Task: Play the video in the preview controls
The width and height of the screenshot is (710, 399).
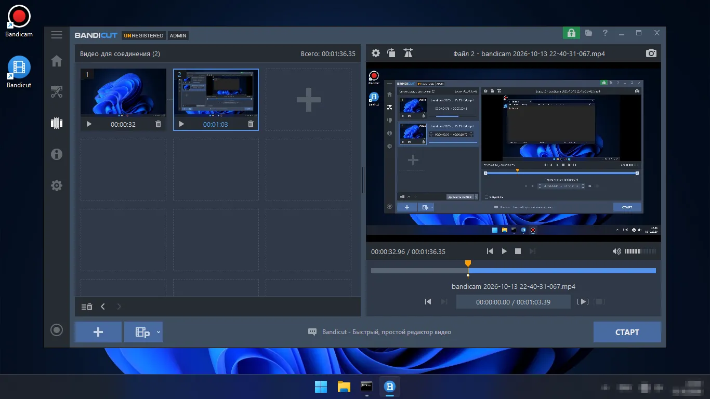Action: point(504,251)
